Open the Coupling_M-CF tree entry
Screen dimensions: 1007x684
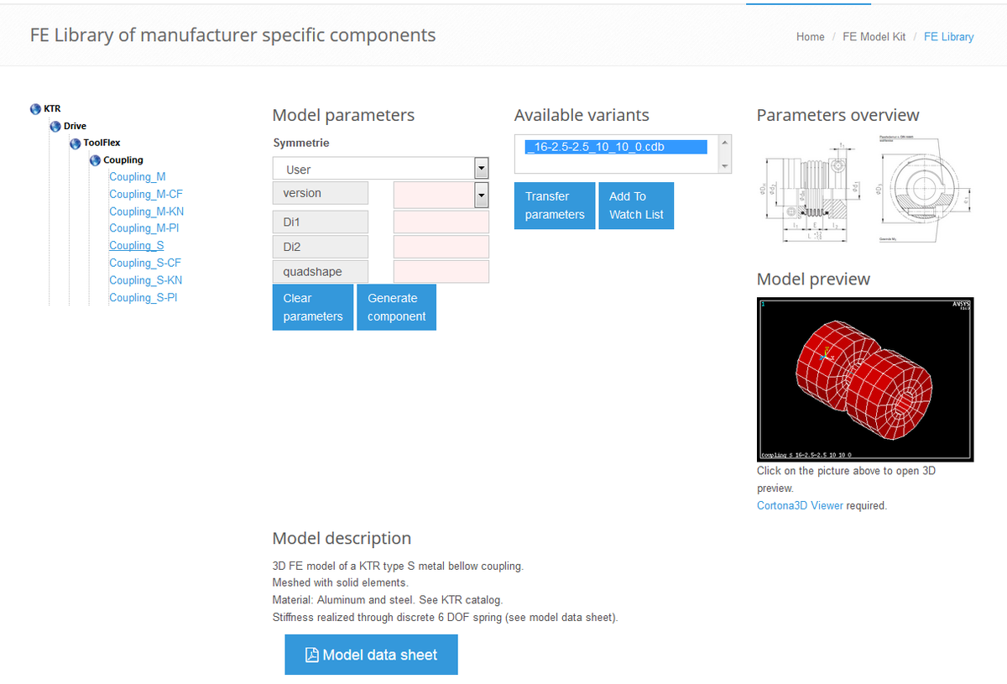146,194
